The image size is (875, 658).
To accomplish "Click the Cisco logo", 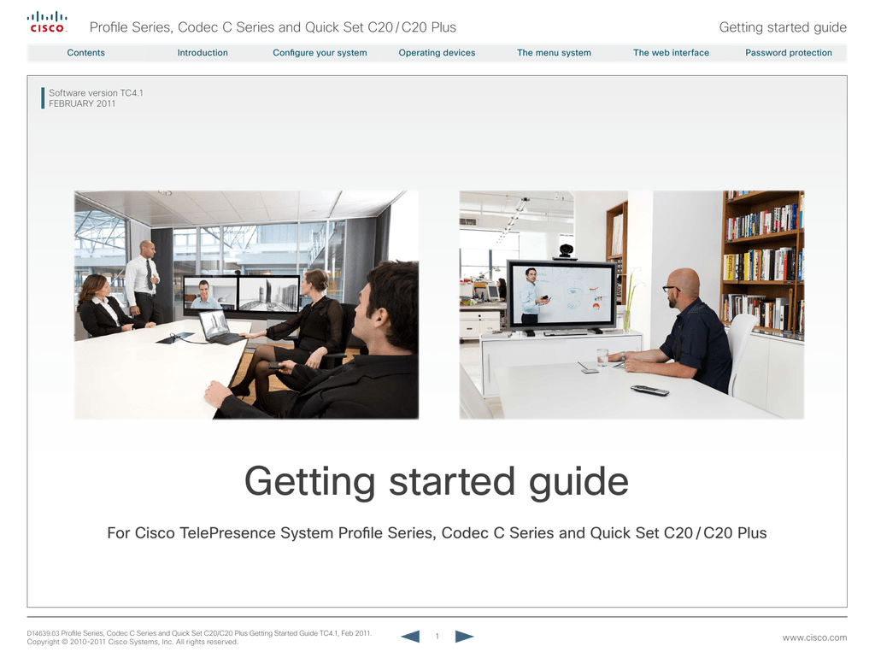I will (x=47, y=22).
